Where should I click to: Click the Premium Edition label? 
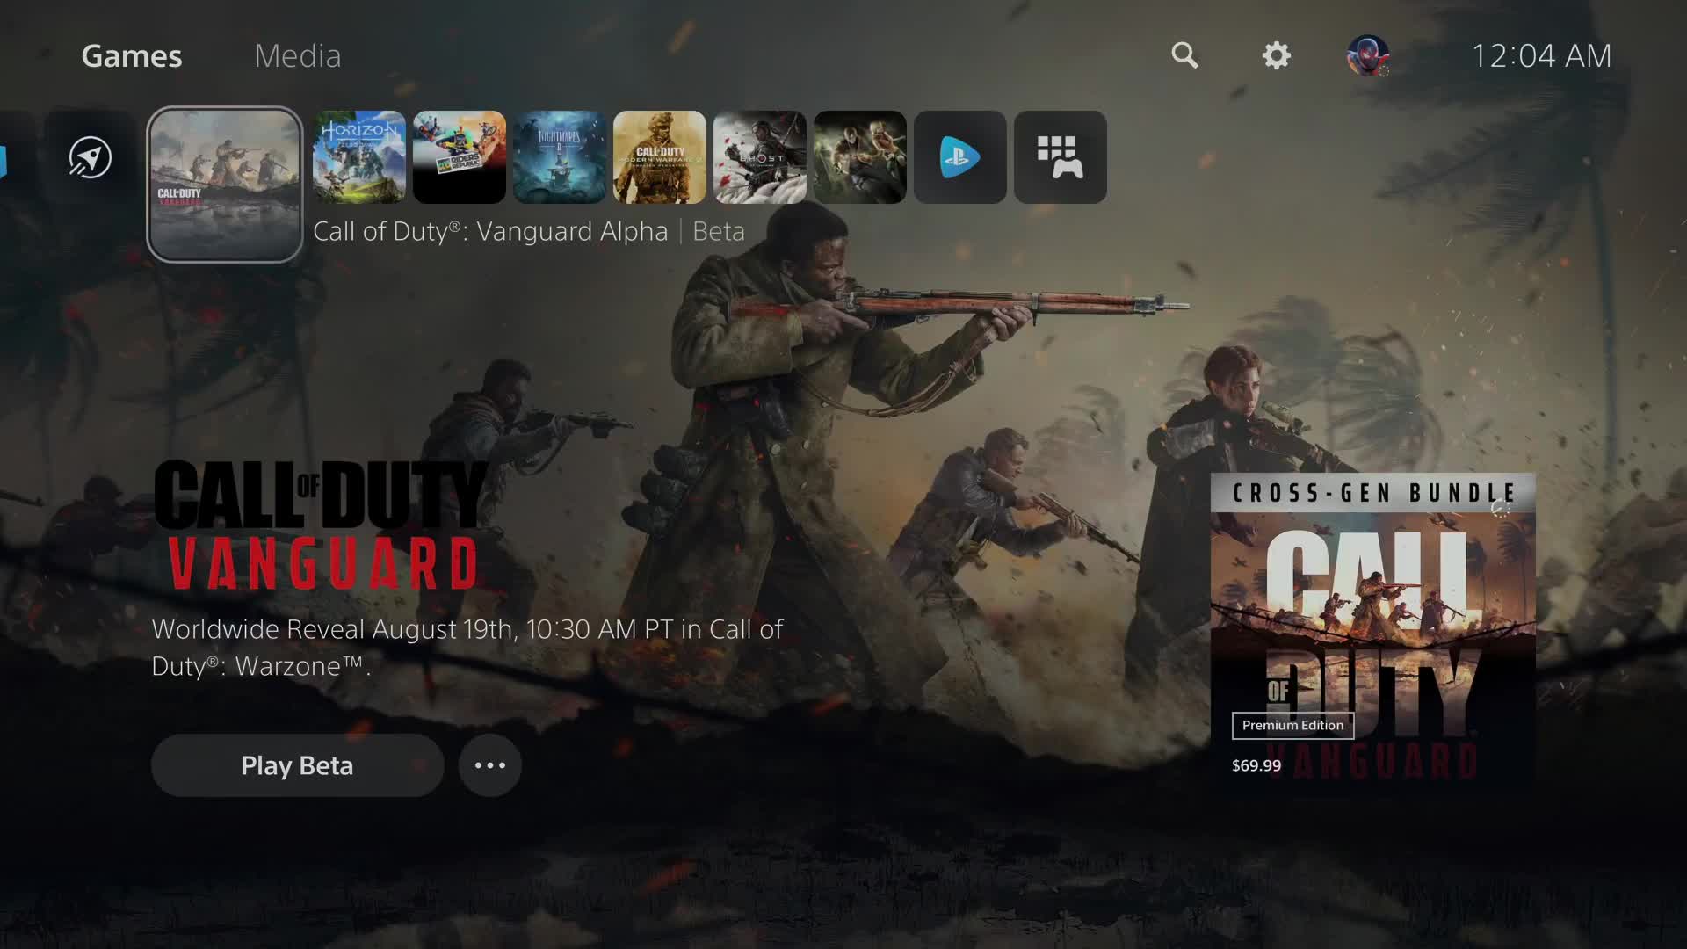1292,725
